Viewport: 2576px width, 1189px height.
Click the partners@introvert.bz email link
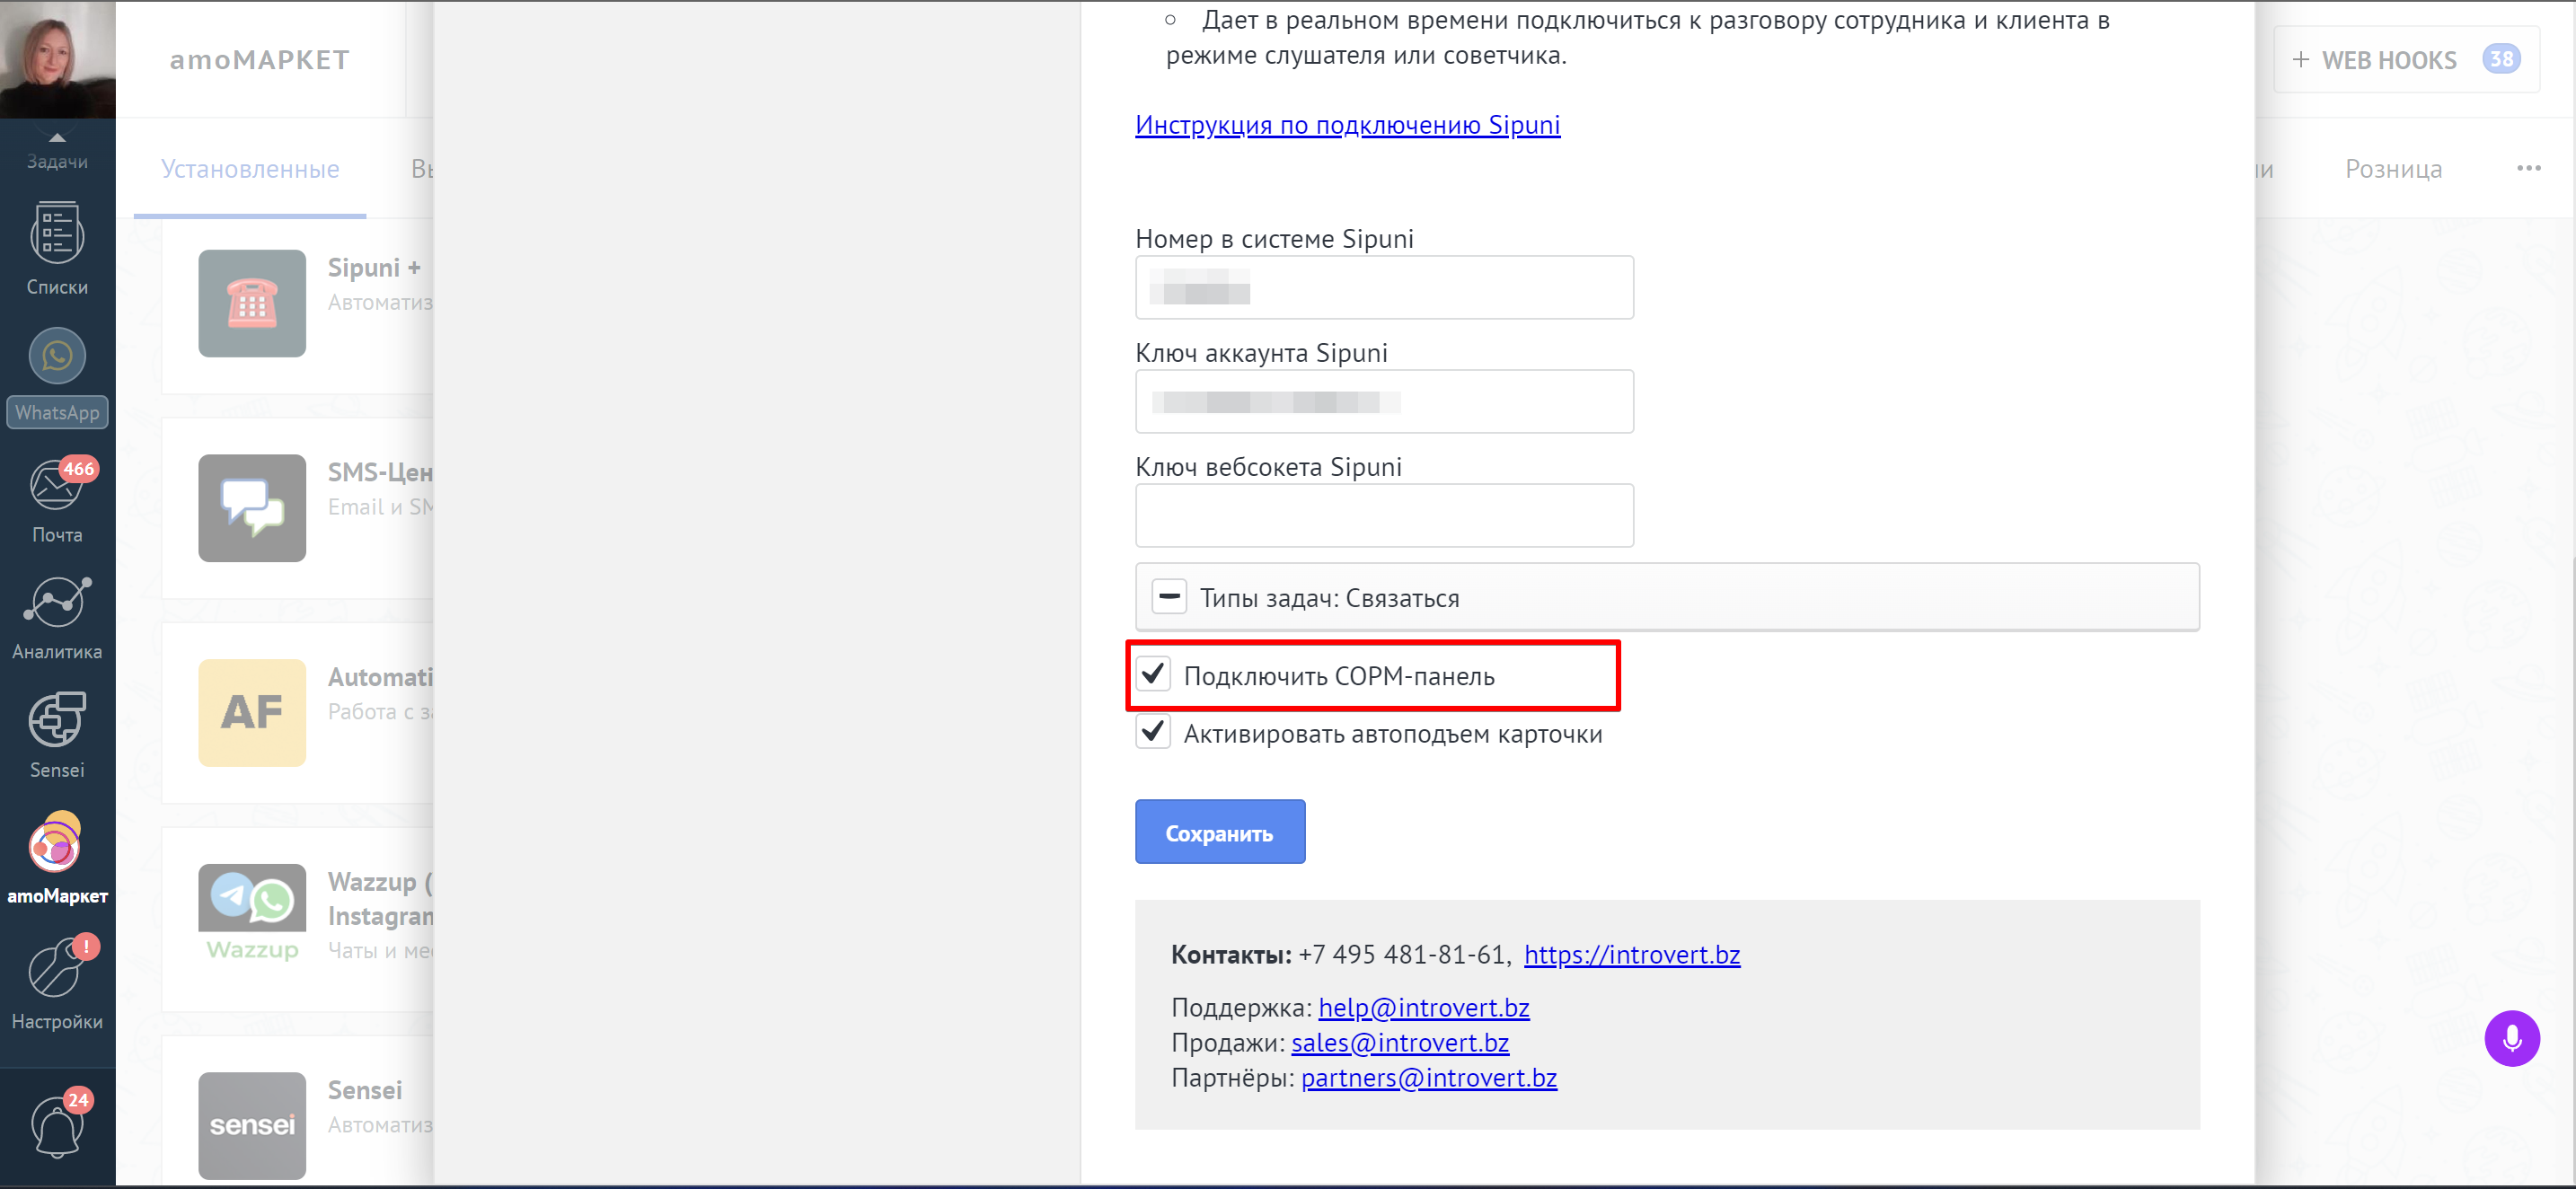[1428, 1078]
